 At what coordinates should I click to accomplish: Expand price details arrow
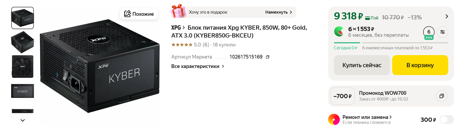[x=447, y=16]
